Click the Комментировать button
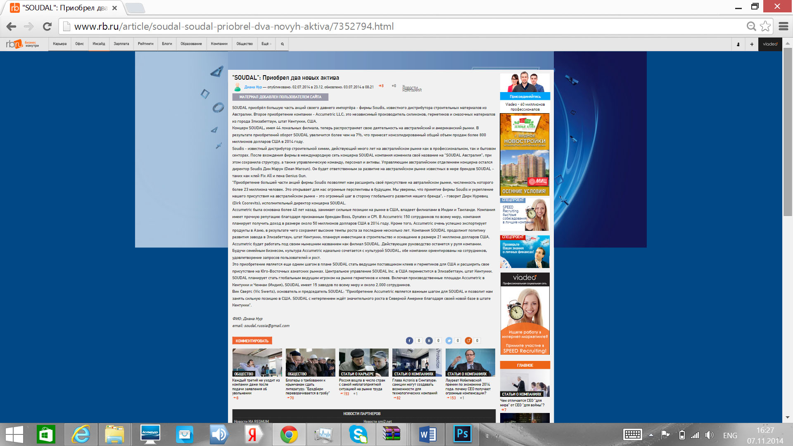Image resolution: width=793 pixels, height=446 pixels. [252, 341]
